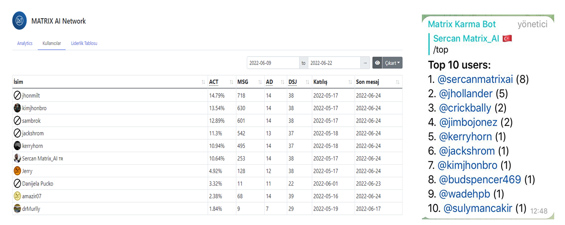Select the drMurlly name cell
The image size is (565, 225).
pos(110,209)
